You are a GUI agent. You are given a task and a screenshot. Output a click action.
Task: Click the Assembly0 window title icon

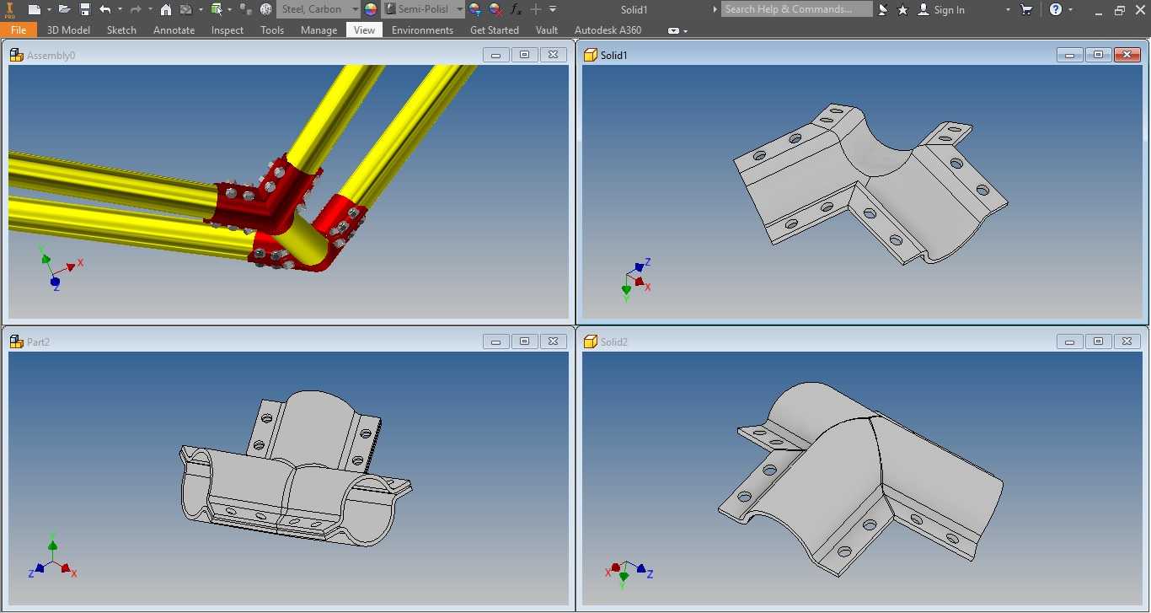[16, 55]
